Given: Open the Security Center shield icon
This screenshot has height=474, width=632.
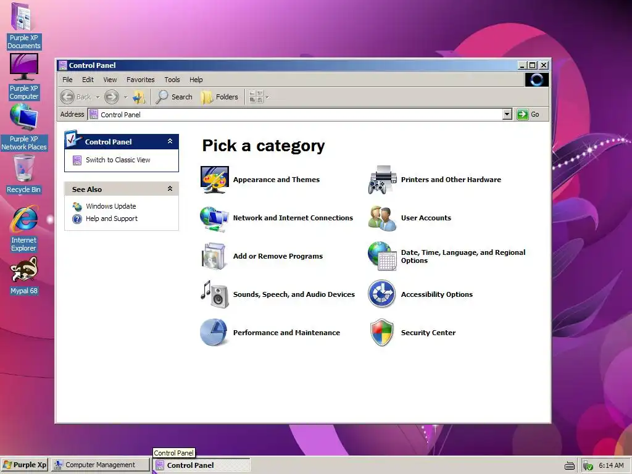Looking at the screenshot, I should (381, 333).
